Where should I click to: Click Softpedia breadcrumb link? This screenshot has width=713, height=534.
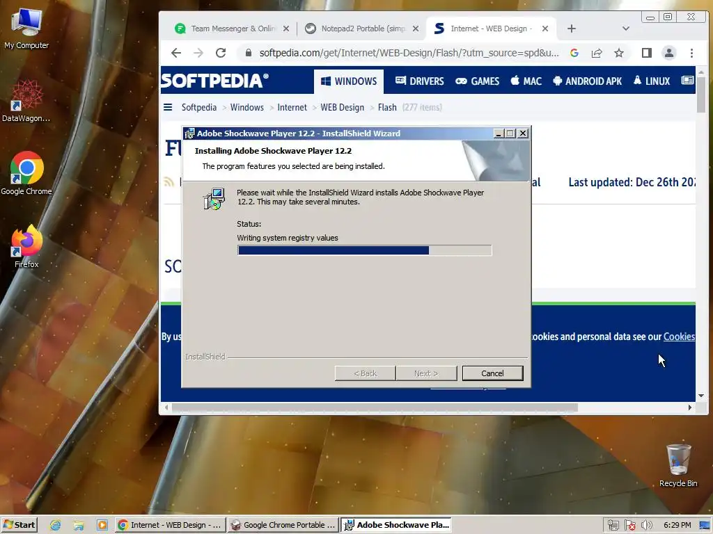coord(199,108)
